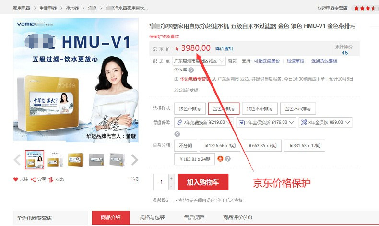This screenshot has height=226, width=379.
Task: Expand the 2年免费换新 ¥219.00 dropdown
Action: pos(204,122)
